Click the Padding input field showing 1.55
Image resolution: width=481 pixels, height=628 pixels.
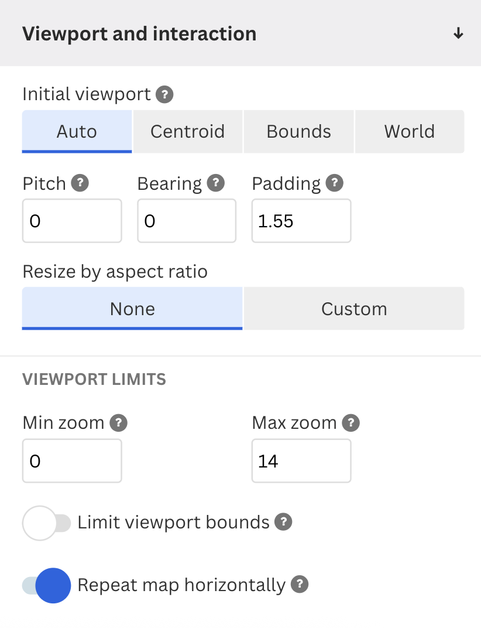301,221
